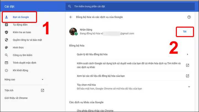Open help via the question mark icon
The height and width of the screenshot is (112, 199).
(189, 17)
